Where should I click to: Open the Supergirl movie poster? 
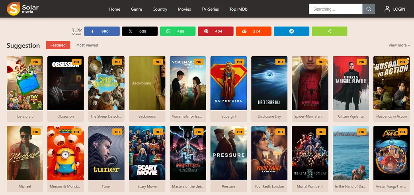[x=228, y=83]
